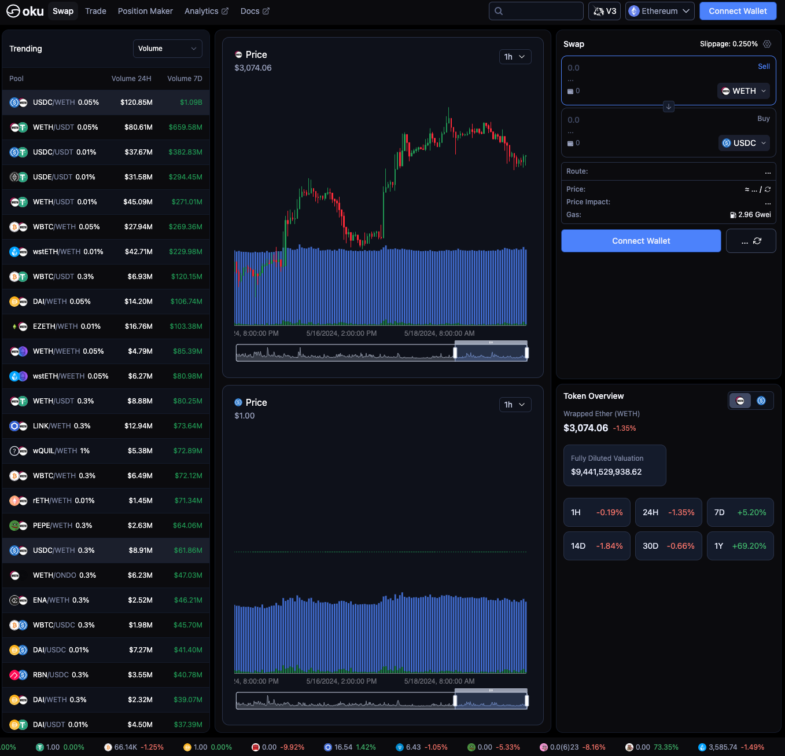Open the Docs menu link
785x756 pixels.
tap(255, 11)
